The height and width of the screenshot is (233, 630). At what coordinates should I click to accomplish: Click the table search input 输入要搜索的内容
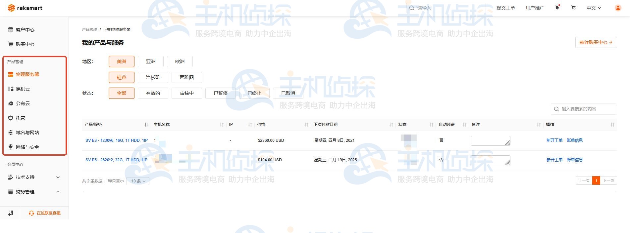[584, 109]
